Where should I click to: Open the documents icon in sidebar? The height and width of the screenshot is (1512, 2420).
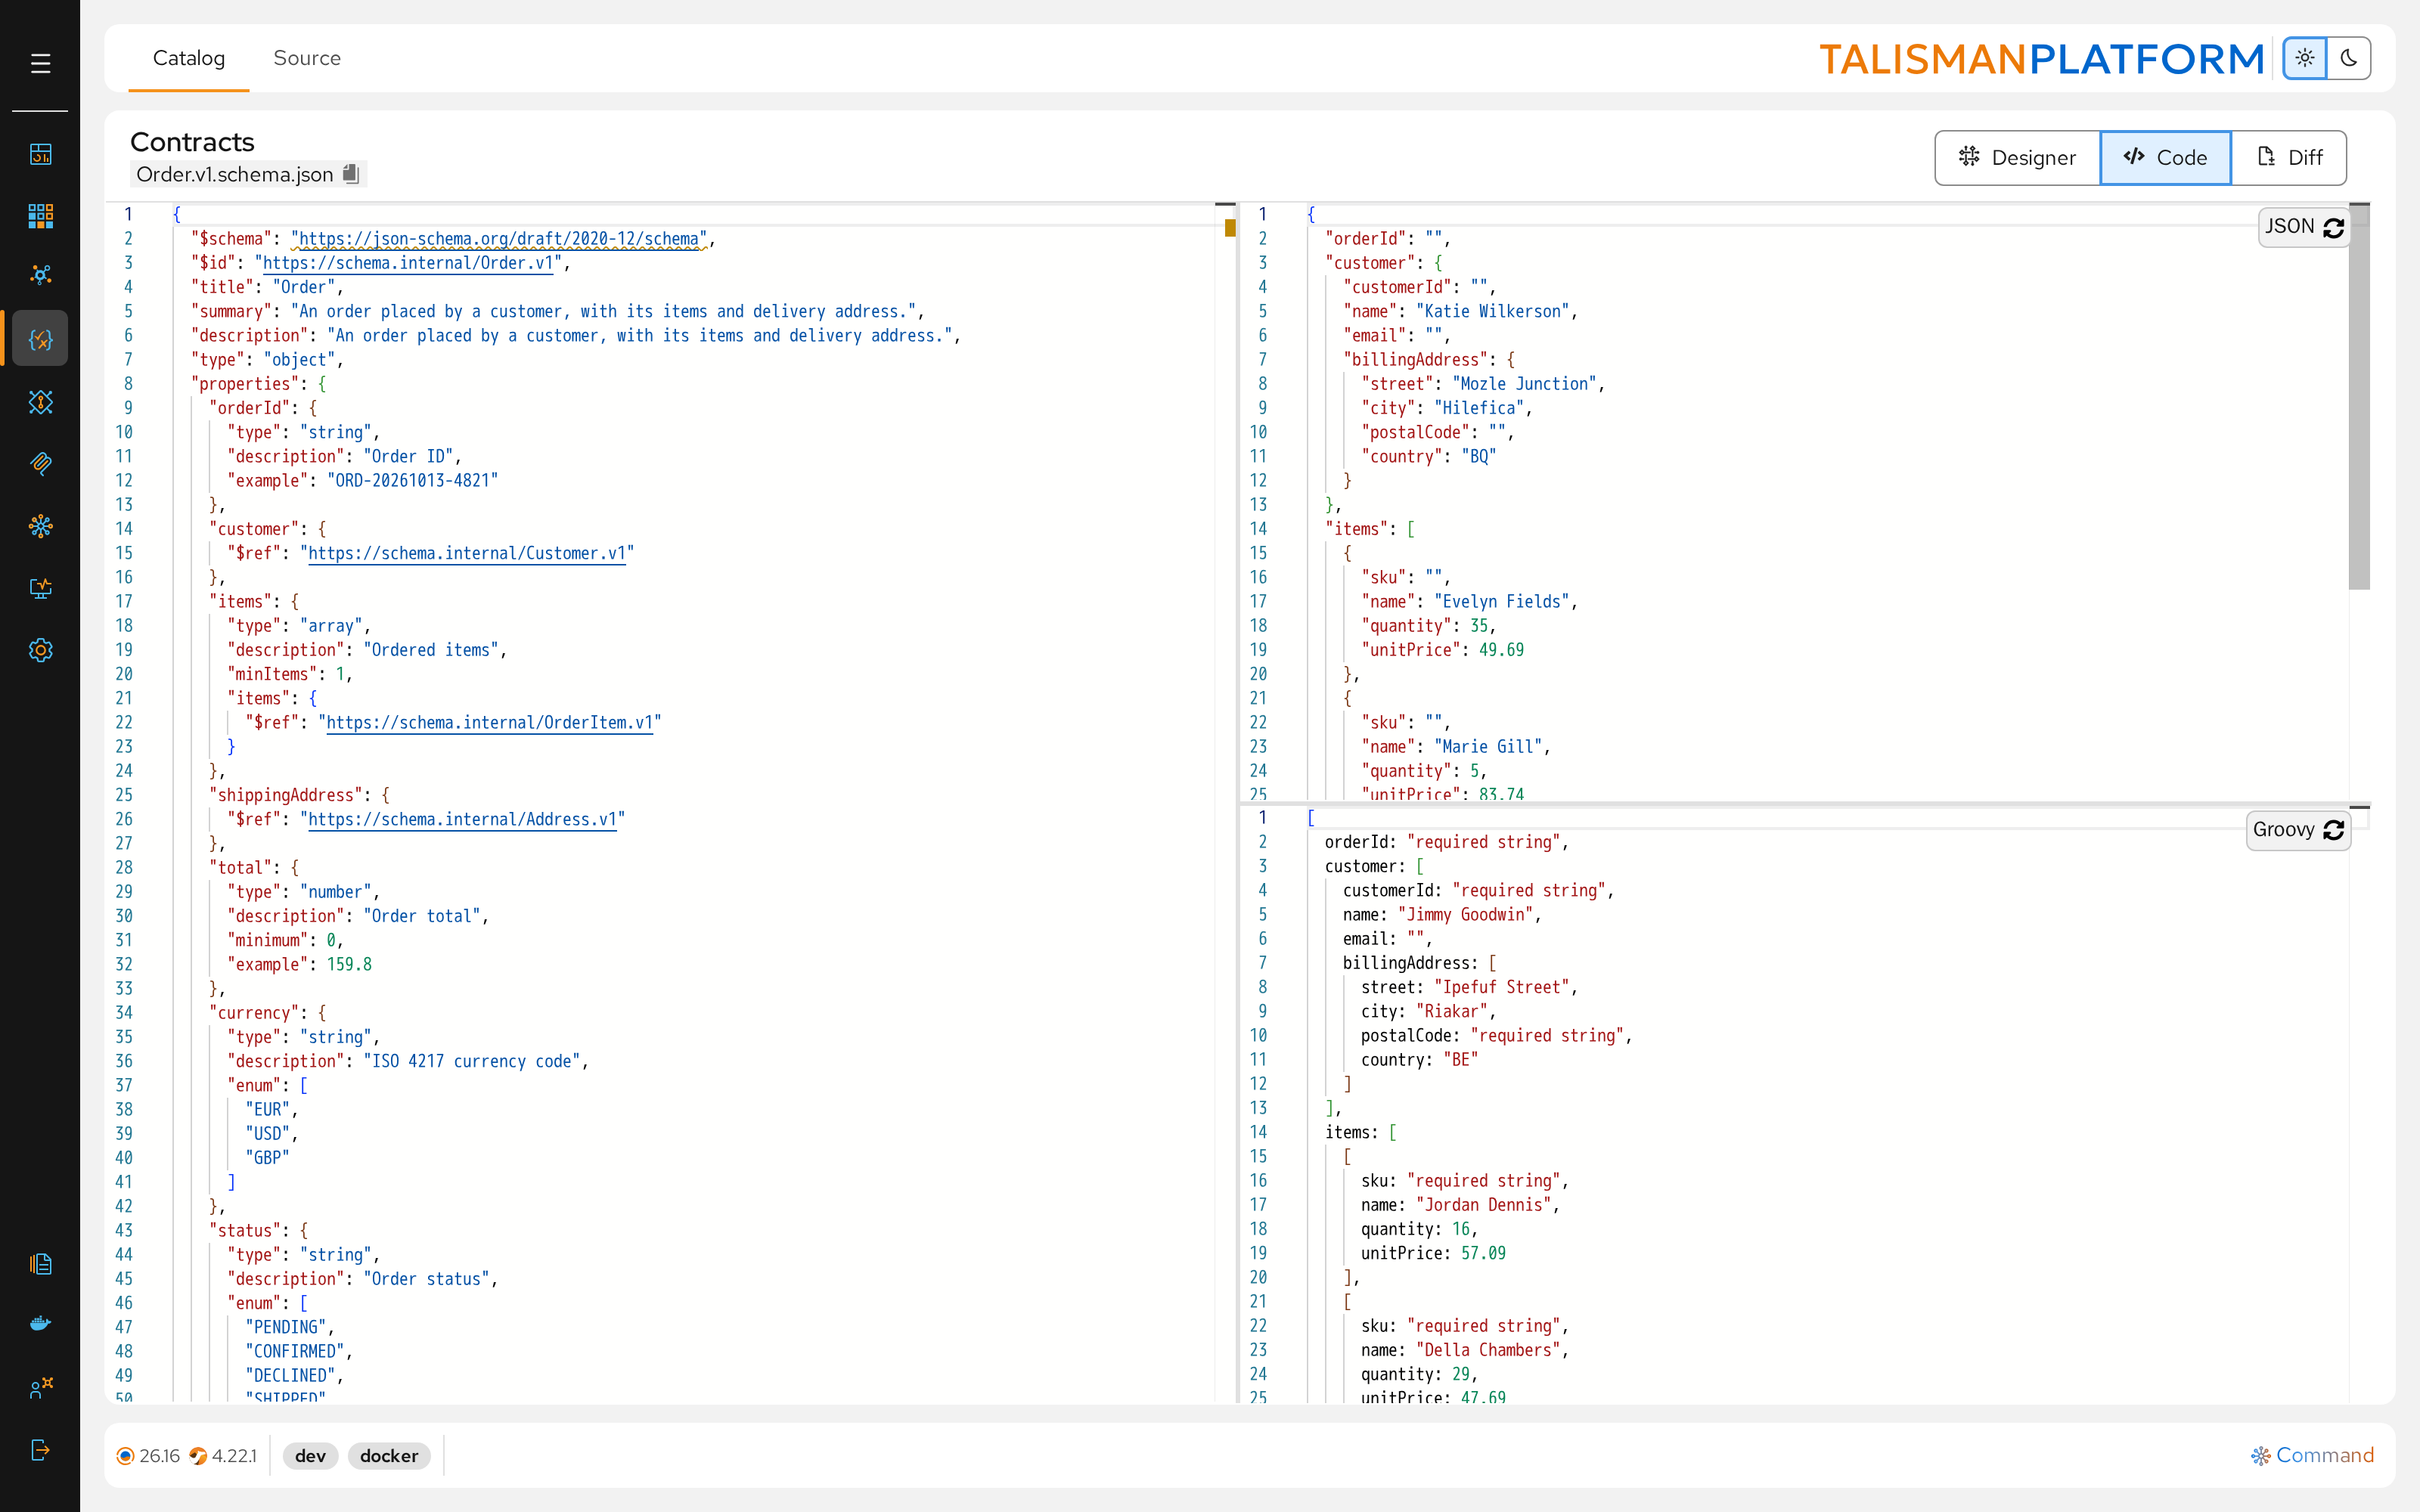40,1264
